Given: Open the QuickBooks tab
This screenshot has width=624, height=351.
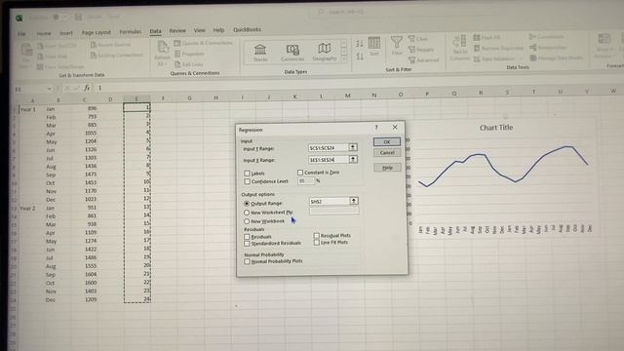Looking at the screenshot, I should 247,29.
